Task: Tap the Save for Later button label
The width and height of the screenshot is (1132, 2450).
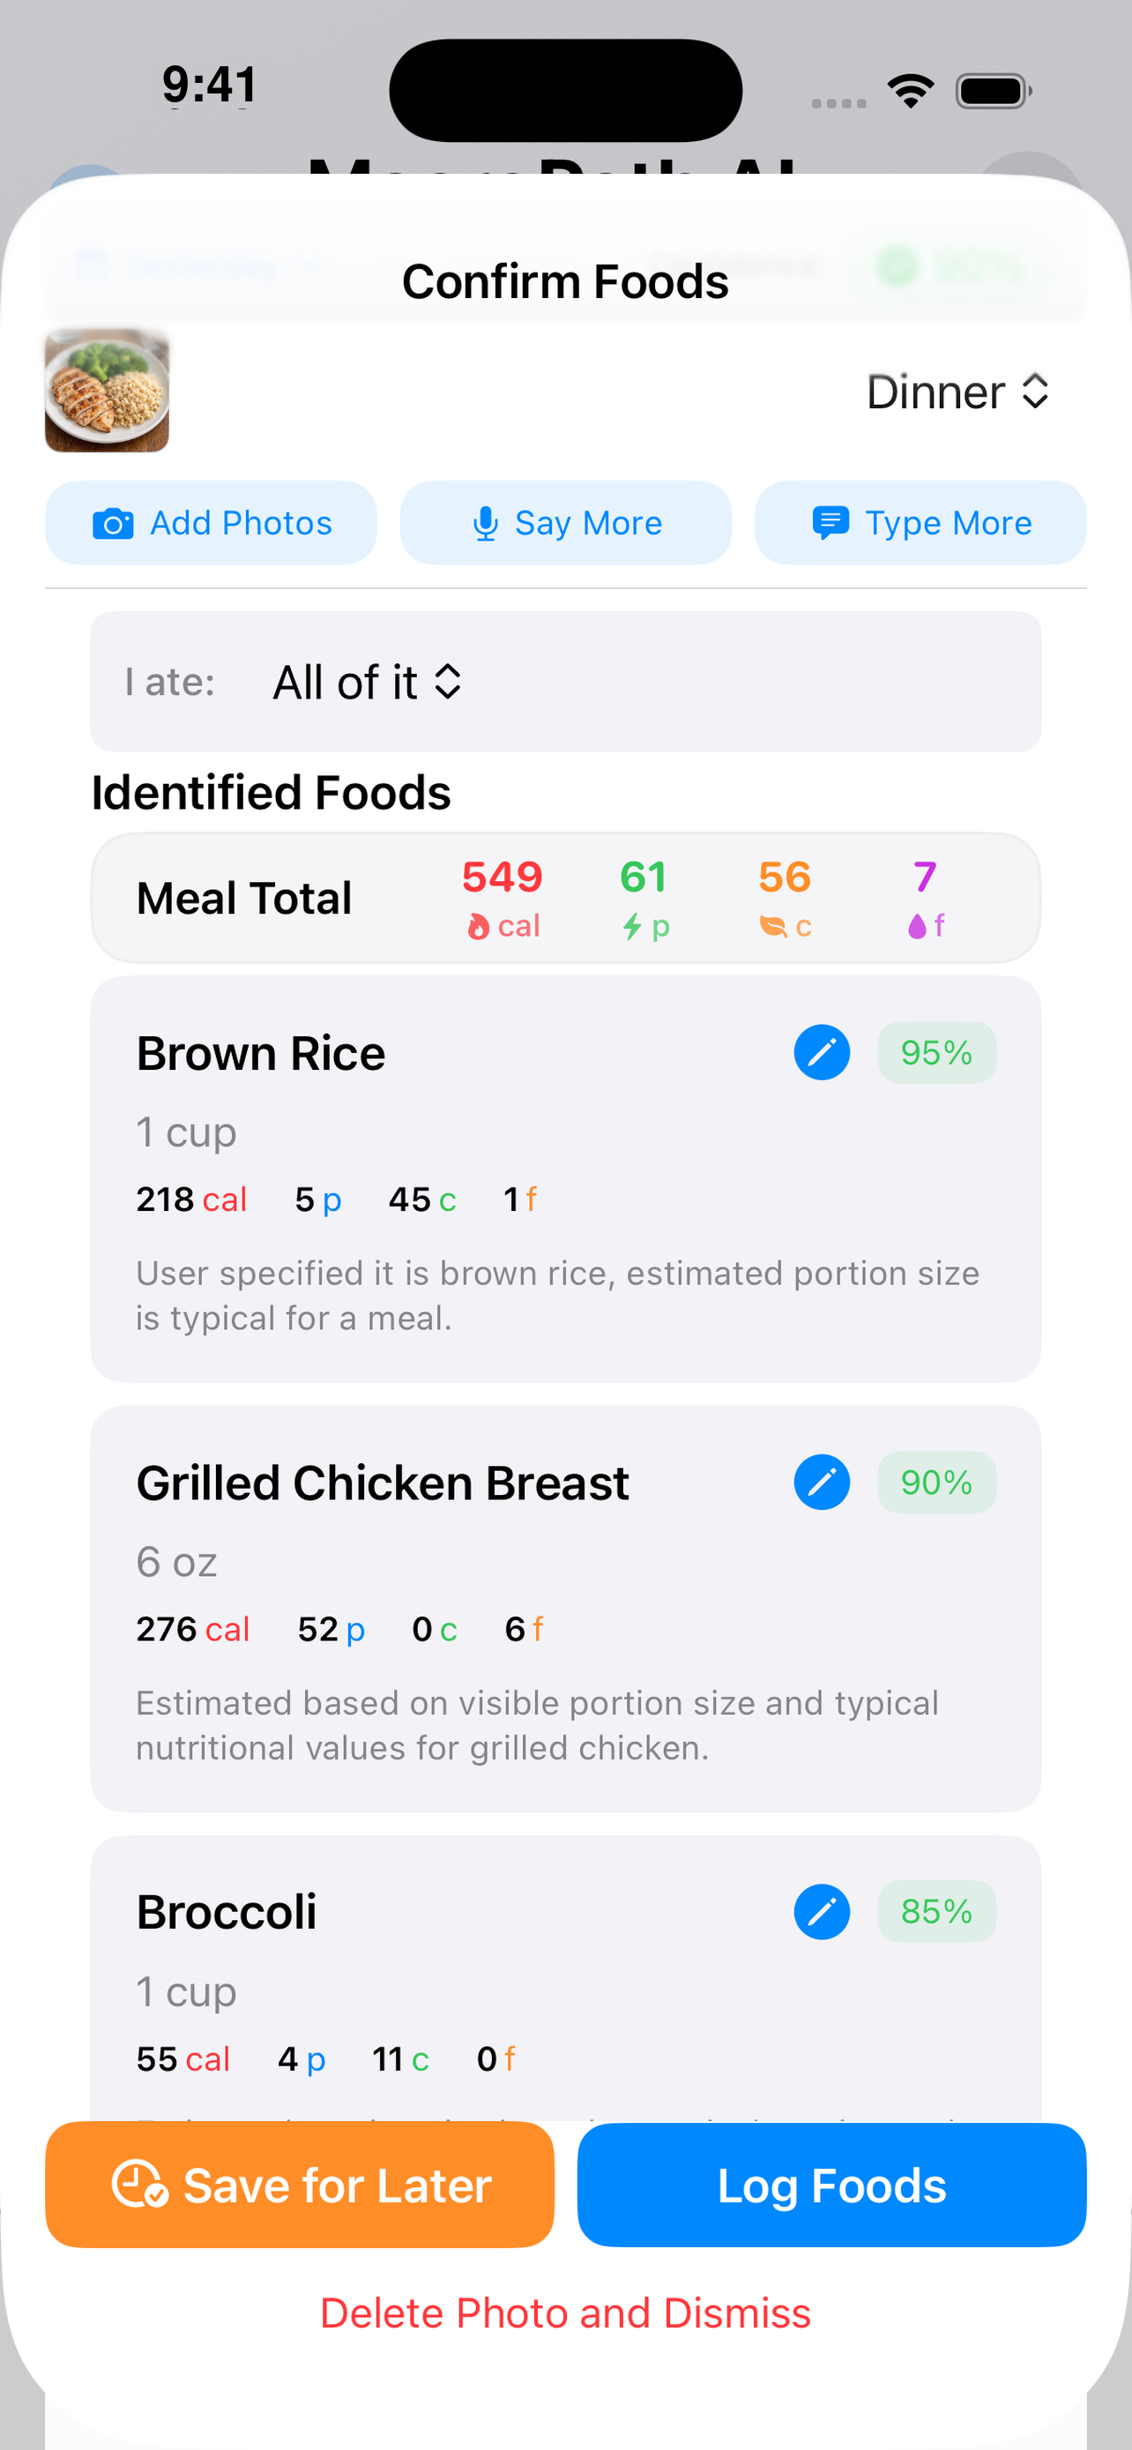Action: (338, 2185)
